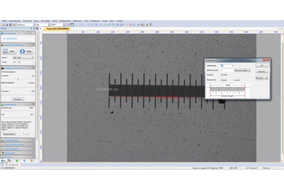
Task: Click the Cancel button in the calibration dialog
Action: [261, 71]
